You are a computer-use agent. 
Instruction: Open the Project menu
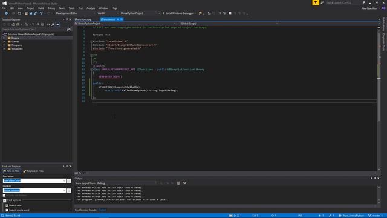tap(30, 8)
